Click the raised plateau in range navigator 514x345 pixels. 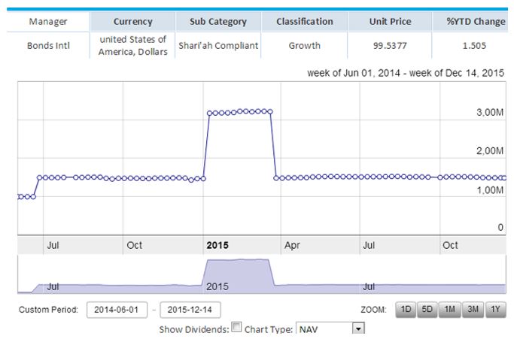[x=237, y=271]
